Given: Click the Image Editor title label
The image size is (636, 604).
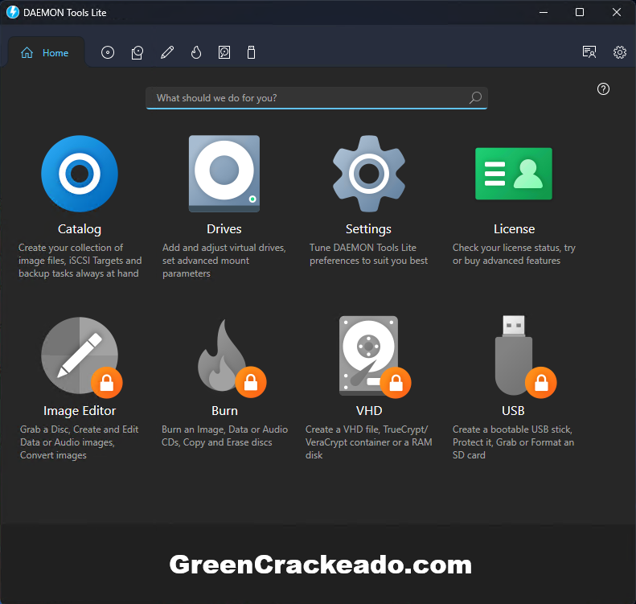Looking at the screenshot, I should click(80, 411).
